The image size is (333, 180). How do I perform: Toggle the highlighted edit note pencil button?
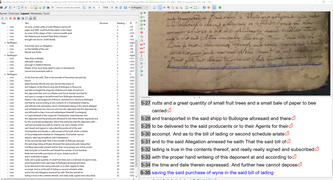pos(214,8)
